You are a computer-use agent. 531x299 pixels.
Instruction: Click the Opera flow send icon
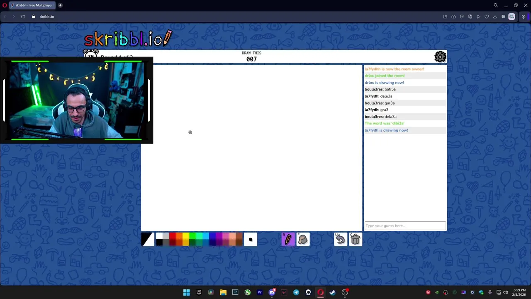(x=478, y=17)
